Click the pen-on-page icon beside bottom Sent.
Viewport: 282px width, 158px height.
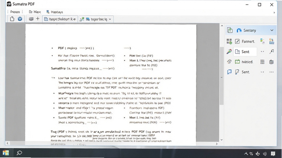pos(237,72)
